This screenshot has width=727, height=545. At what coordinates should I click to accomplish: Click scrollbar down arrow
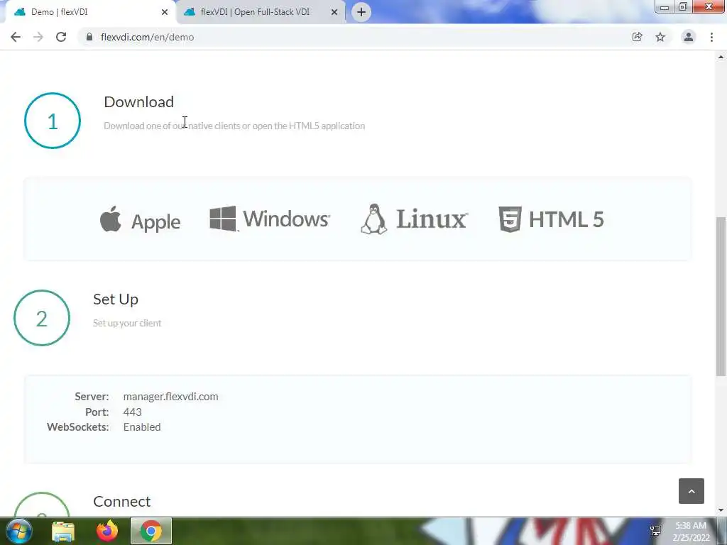[721, 510]
